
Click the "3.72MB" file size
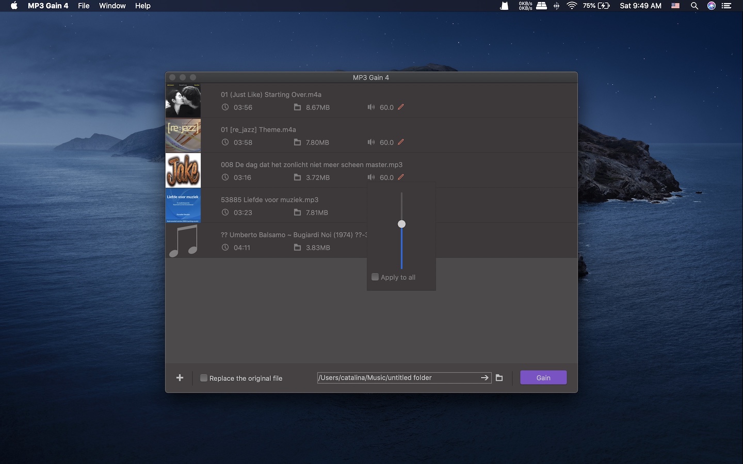coord(318,177)
